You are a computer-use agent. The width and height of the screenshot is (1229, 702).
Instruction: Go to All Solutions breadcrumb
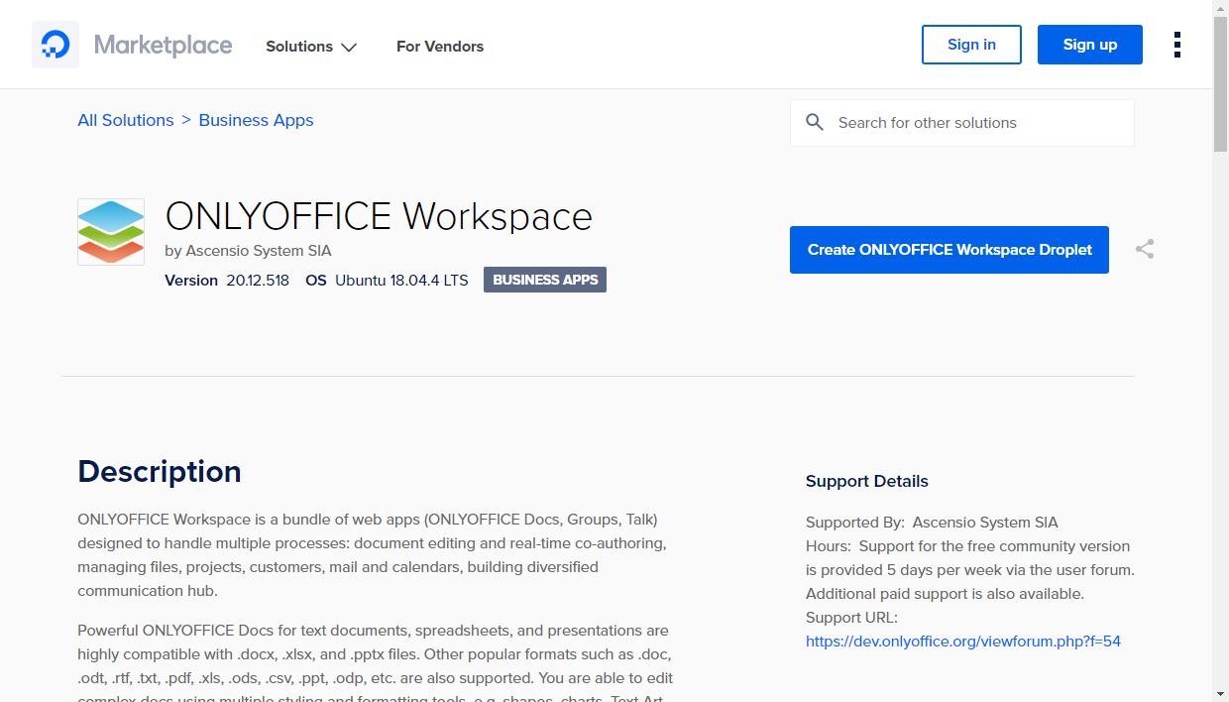tap(126, 120)
